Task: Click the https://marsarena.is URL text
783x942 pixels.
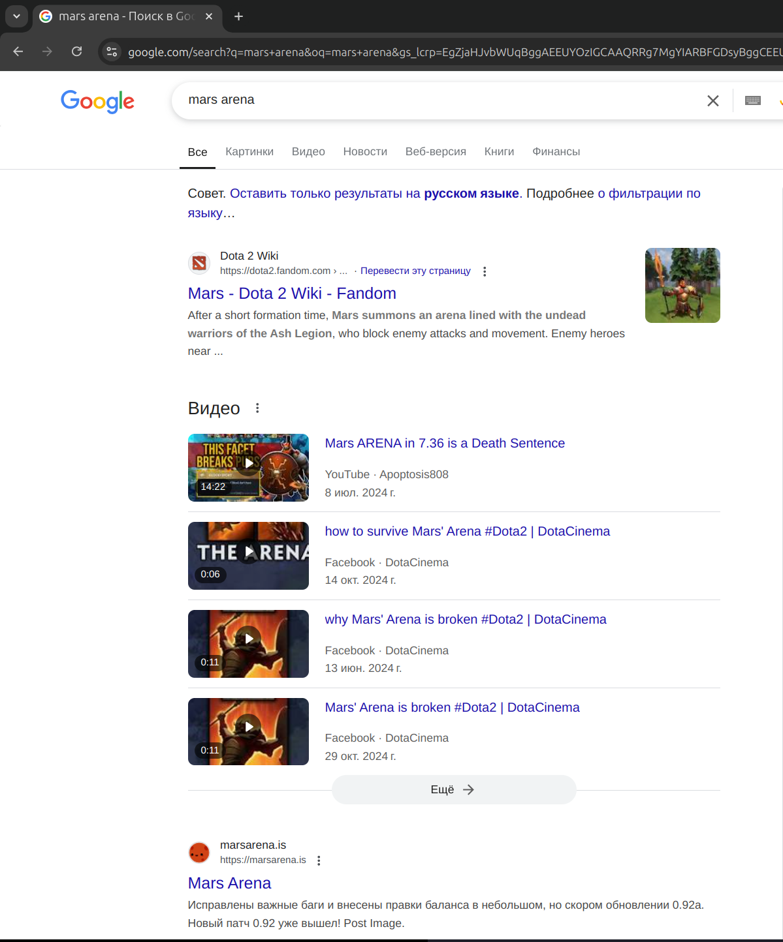Action: tap(263, 860)
